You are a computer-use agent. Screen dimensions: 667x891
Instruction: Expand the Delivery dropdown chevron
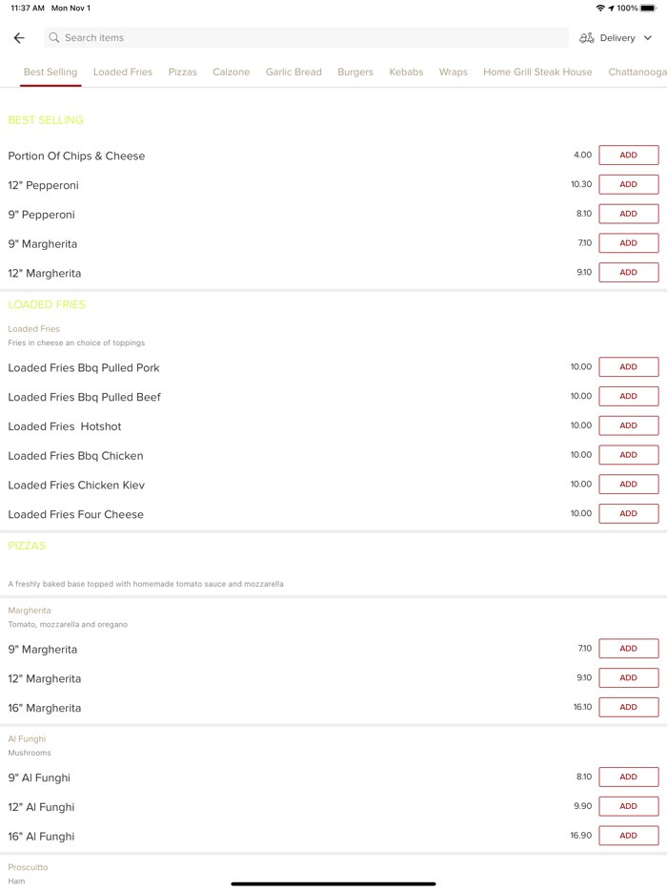[x=648, y=38]
